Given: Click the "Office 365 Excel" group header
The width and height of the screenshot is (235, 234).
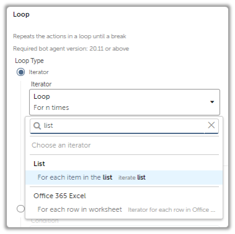Looking at the screenshot, I should (59, 196).
